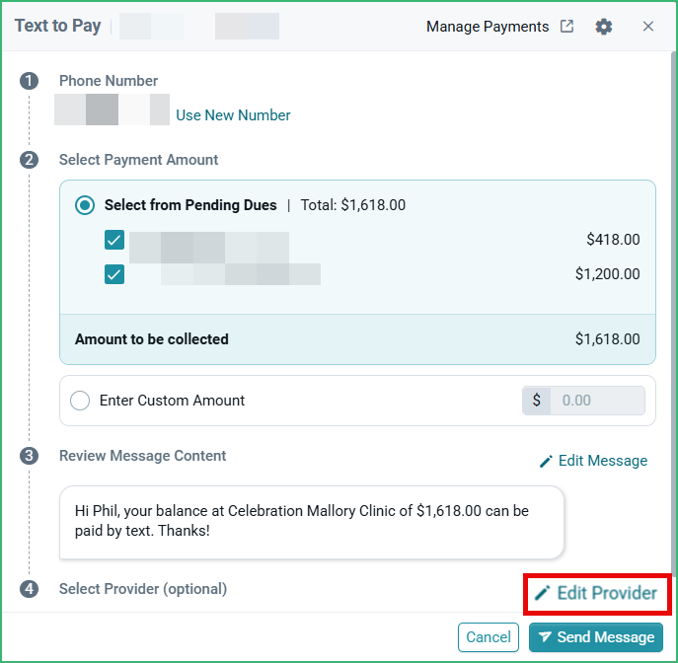Image resolution: width=678 pixels, height=663 pixels.
Task: Click the pencil icon beside Edit Message
Action: 546,461
